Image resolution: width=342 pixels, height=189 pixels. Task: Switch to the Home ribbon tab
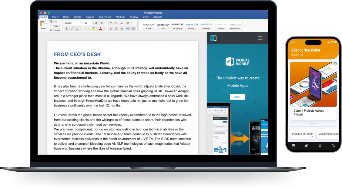click(x=44, y=17)
